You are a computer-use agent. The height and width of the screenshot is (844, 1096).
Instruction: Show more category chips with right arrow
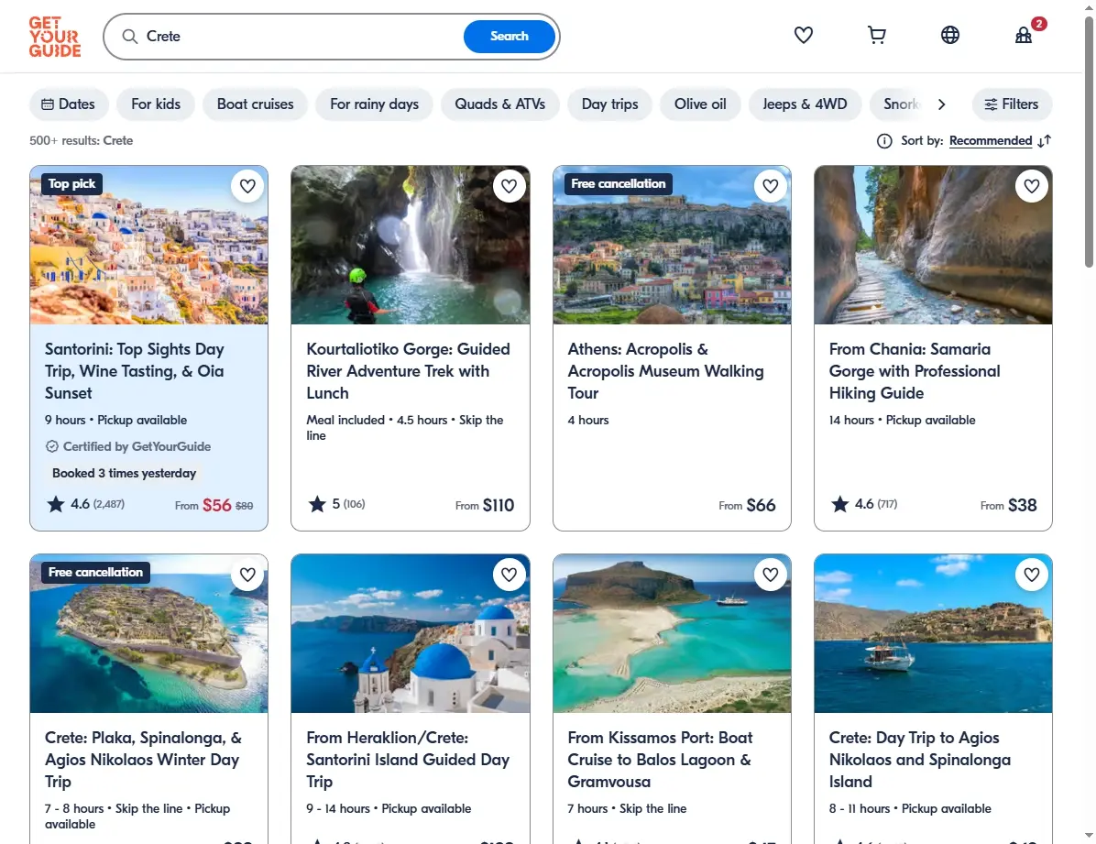[941, 104]
